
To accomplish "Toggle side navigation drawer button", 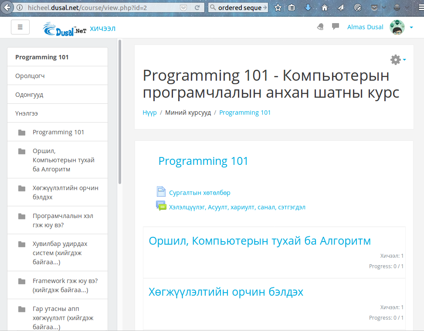I will (20, 27).
